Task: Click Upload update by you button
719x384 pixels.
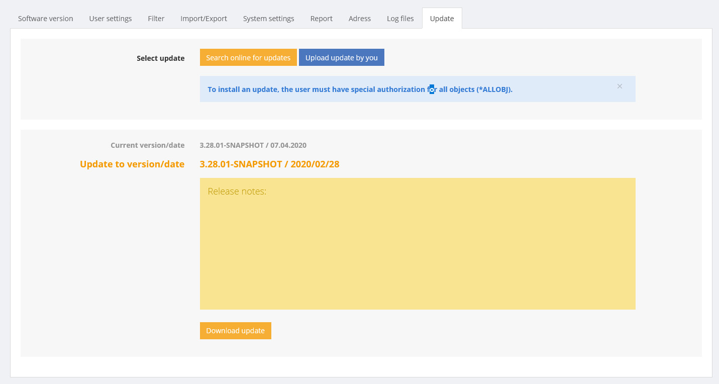Action: coord(341,58)
